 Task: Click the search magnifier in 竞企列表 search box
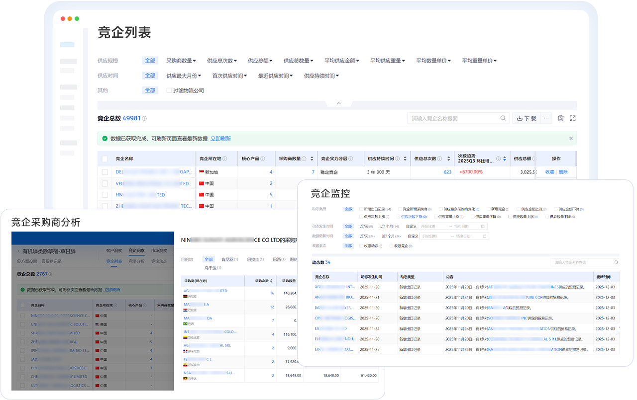(503, 118)
